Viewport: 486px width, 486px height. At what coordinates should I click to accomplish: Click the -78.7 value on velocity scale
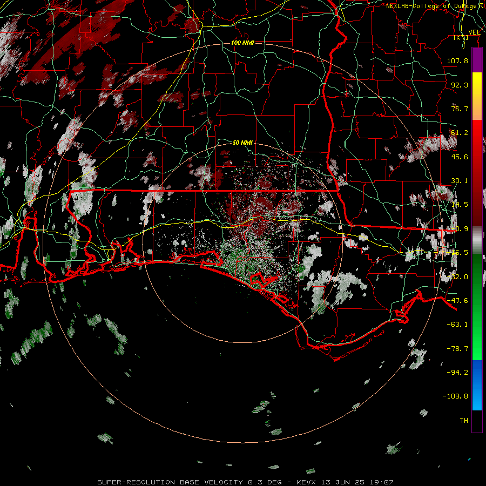click(457, 348)
